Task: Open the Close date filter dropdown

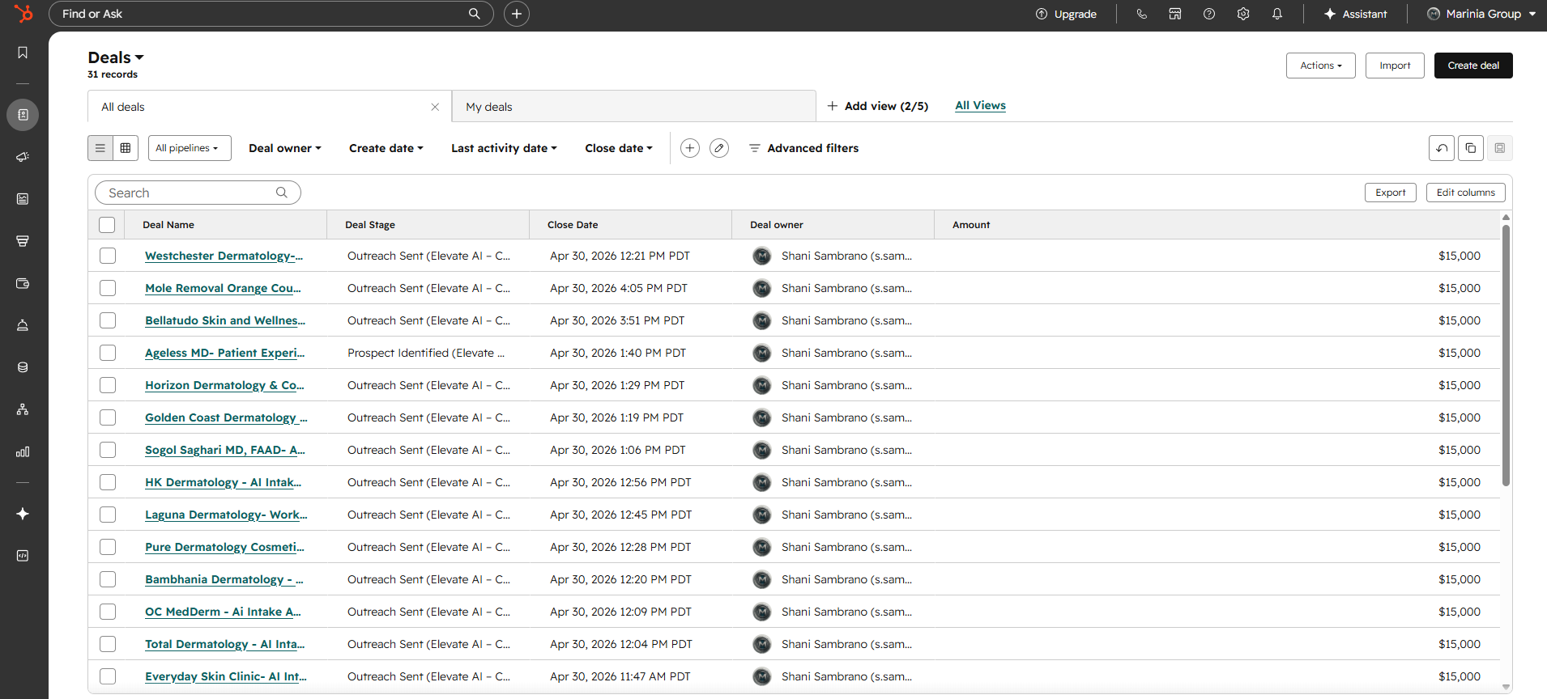Action: pos(619,148)
